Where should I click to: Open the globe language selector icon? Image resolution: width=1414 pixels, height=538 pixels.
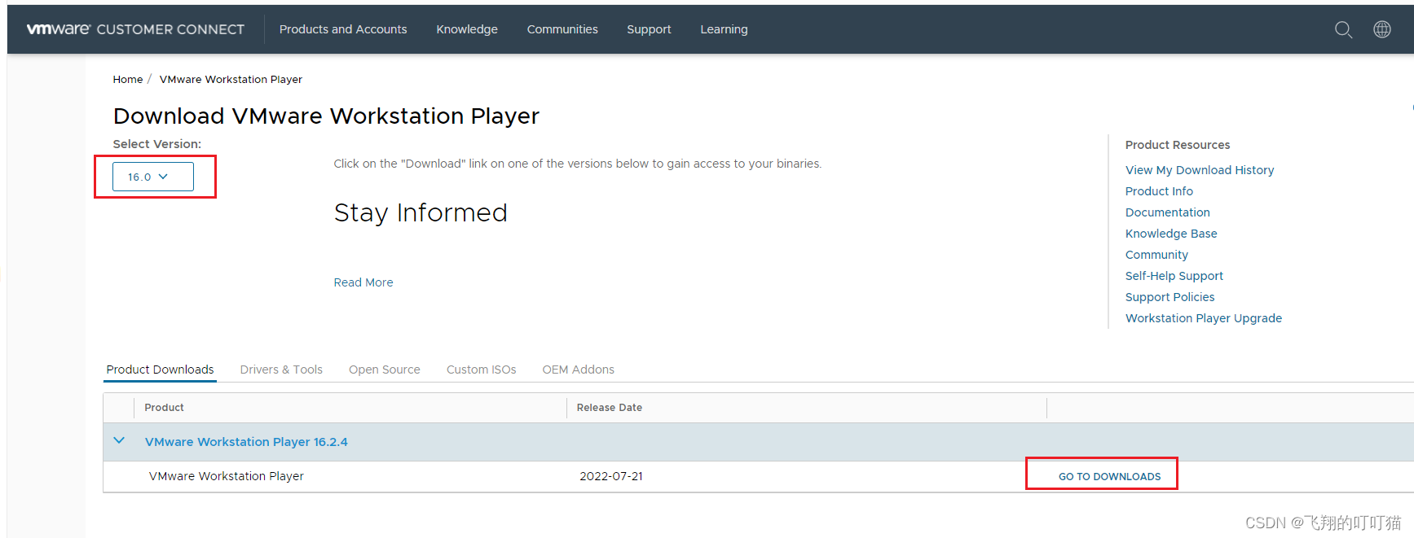point(1382,29)
